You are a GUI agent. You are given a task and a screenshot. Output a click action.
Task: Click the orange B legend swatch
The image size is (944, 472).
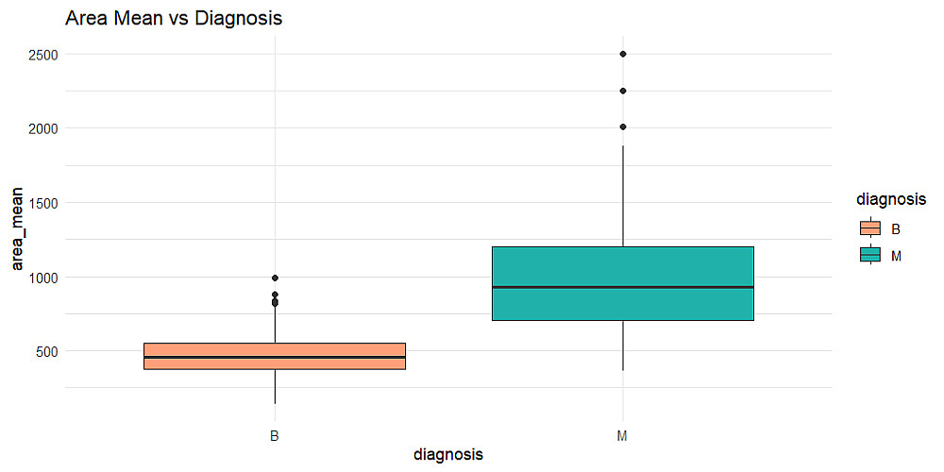pos(869,228)
